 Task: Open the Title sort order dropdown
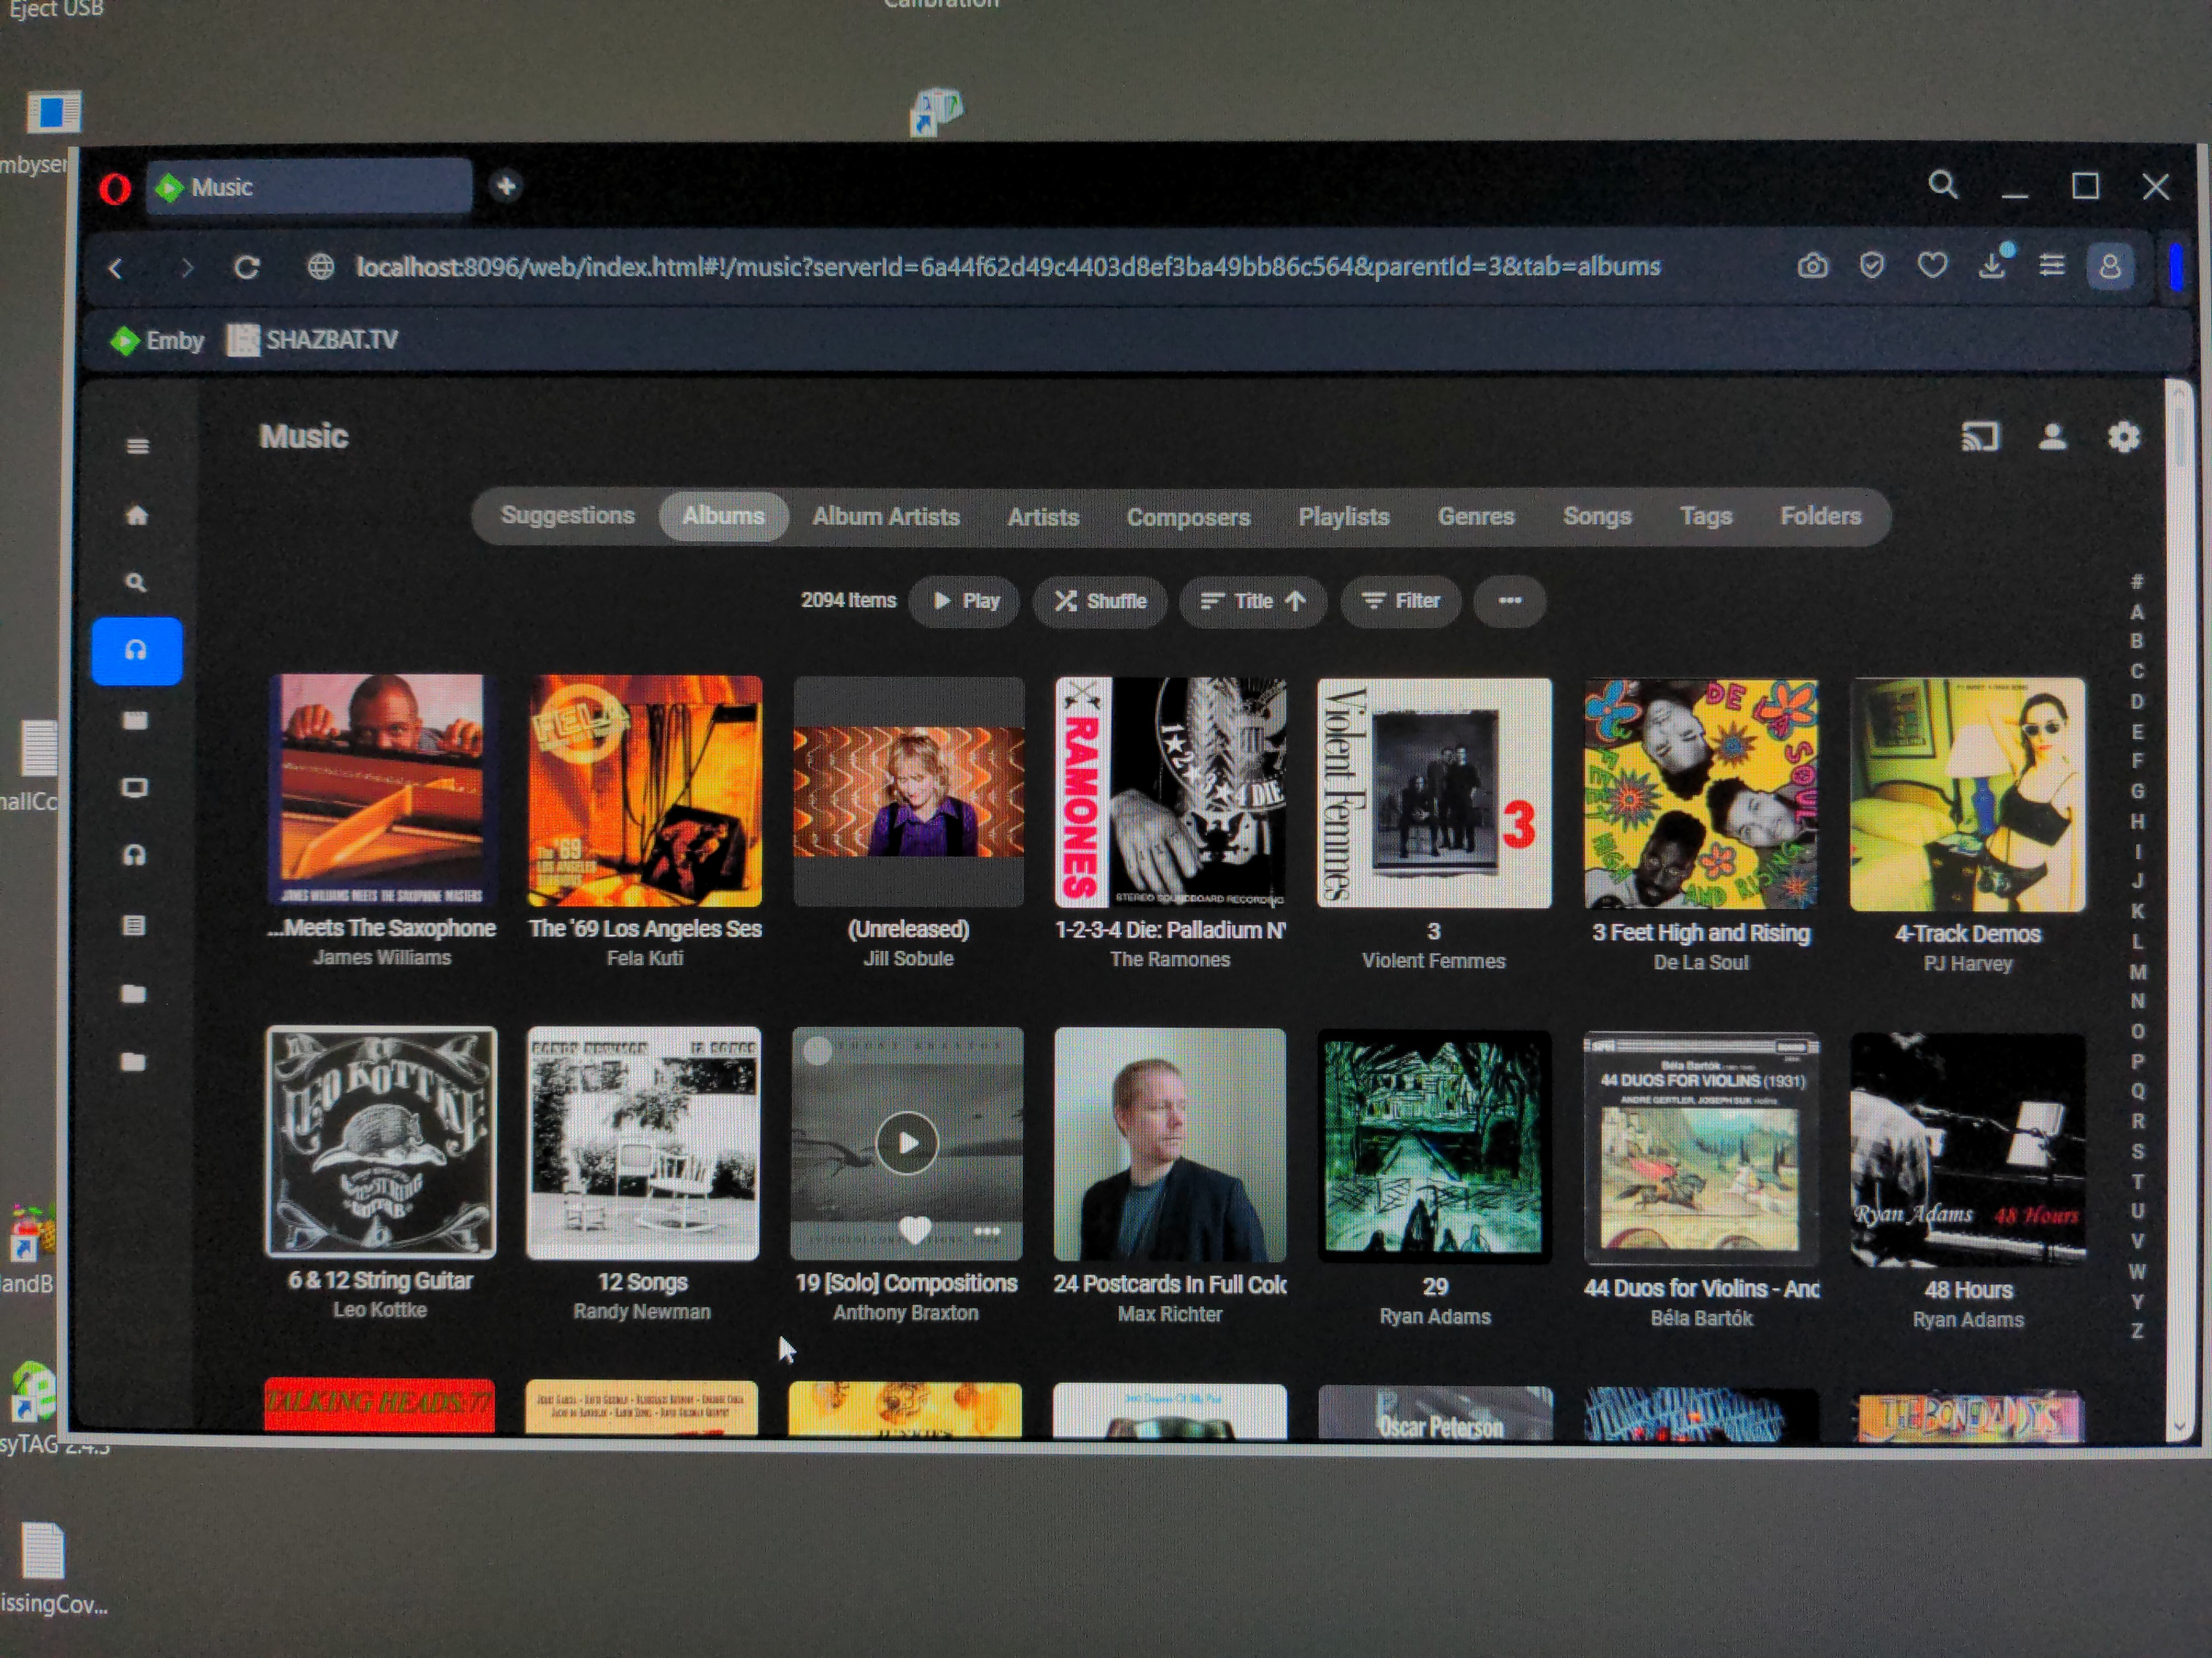coord(1253,601)
